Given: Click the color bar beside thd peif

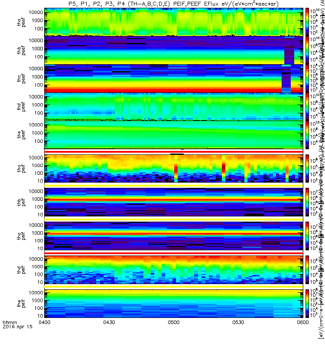Looking at the screenshot, I should [x=307, y=270].
